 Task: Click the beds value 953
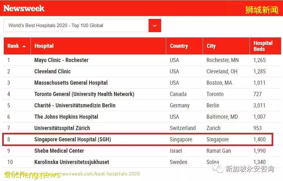click(x=258, y=128)
